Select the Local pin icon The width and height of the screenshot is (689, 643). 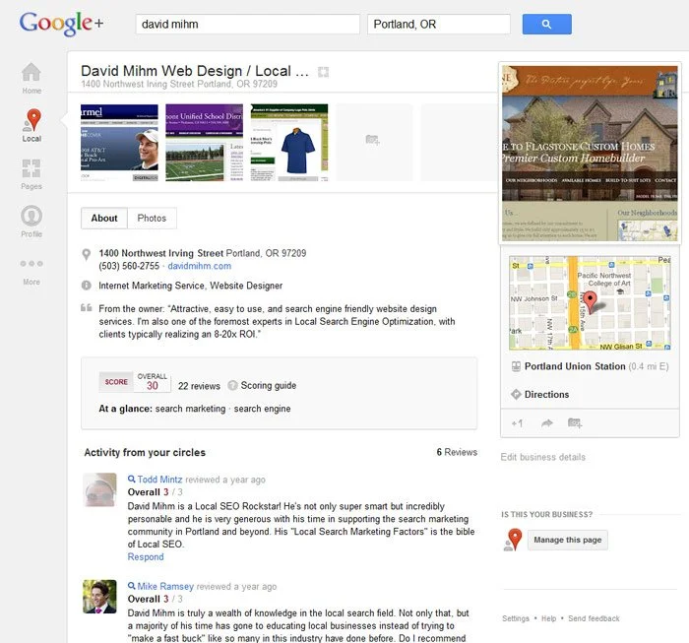click(x=32, y=120)
